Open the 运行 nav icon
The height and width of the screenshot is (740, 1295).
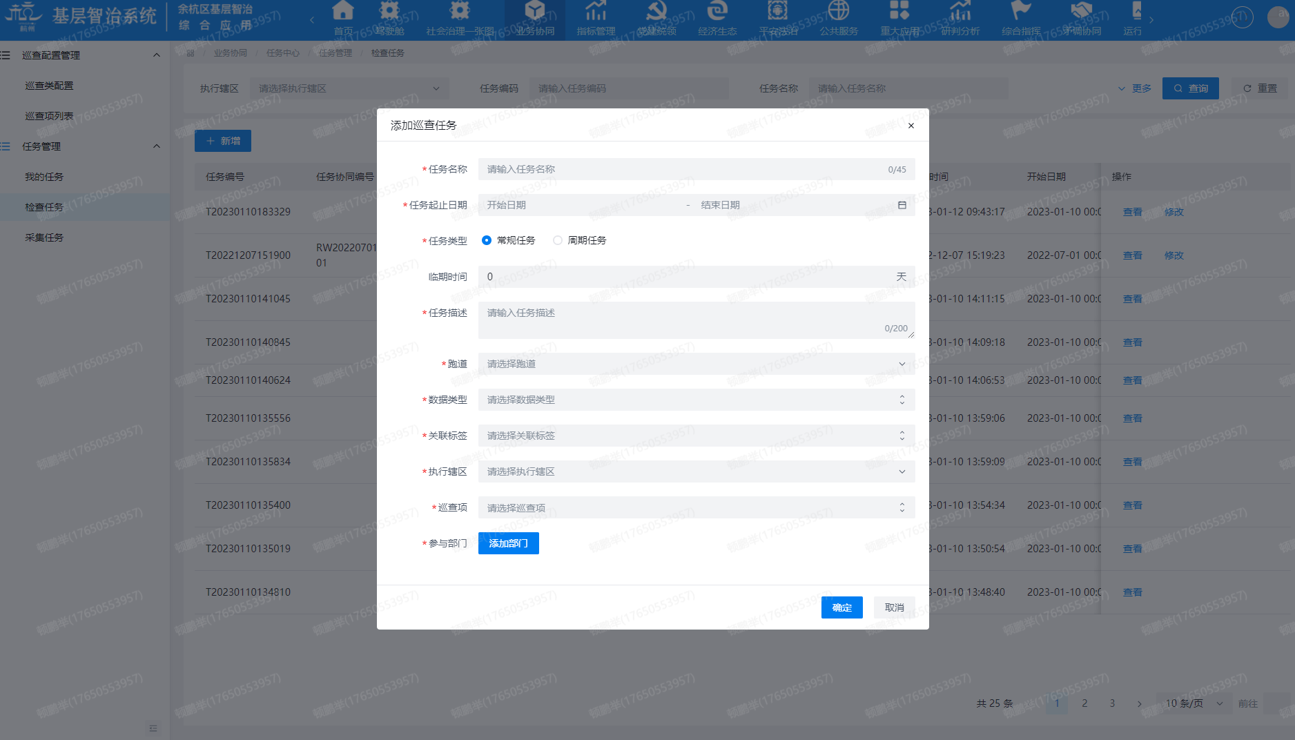tap(1136, 11)
